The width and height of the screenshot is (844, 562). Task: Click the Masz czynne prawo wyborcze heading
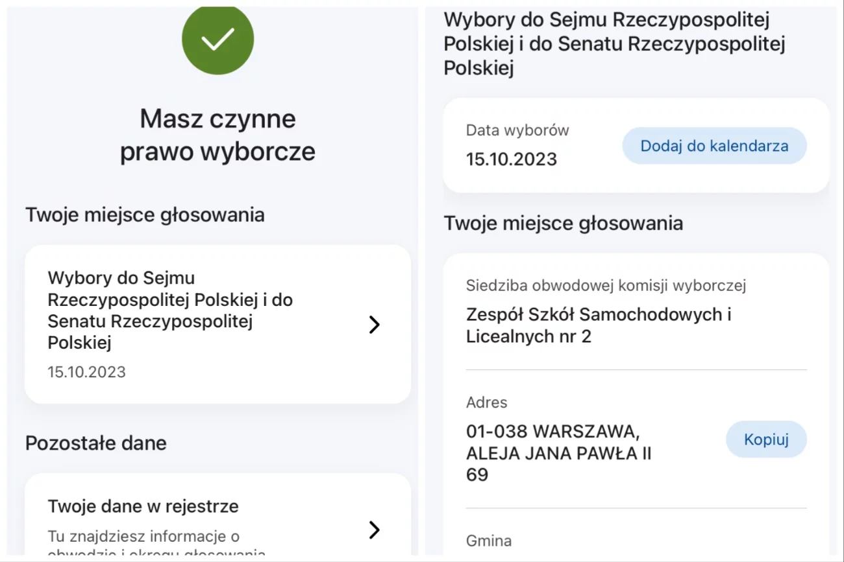[x=217, y=135]
